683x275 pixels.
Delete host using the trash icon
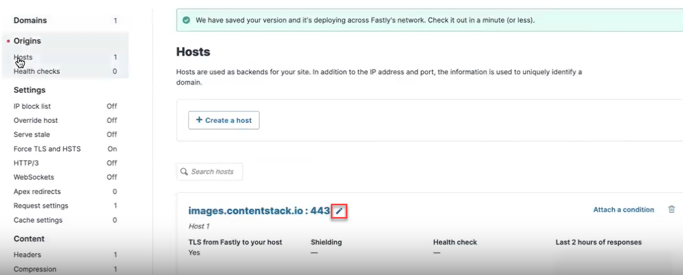pos(671,210)
